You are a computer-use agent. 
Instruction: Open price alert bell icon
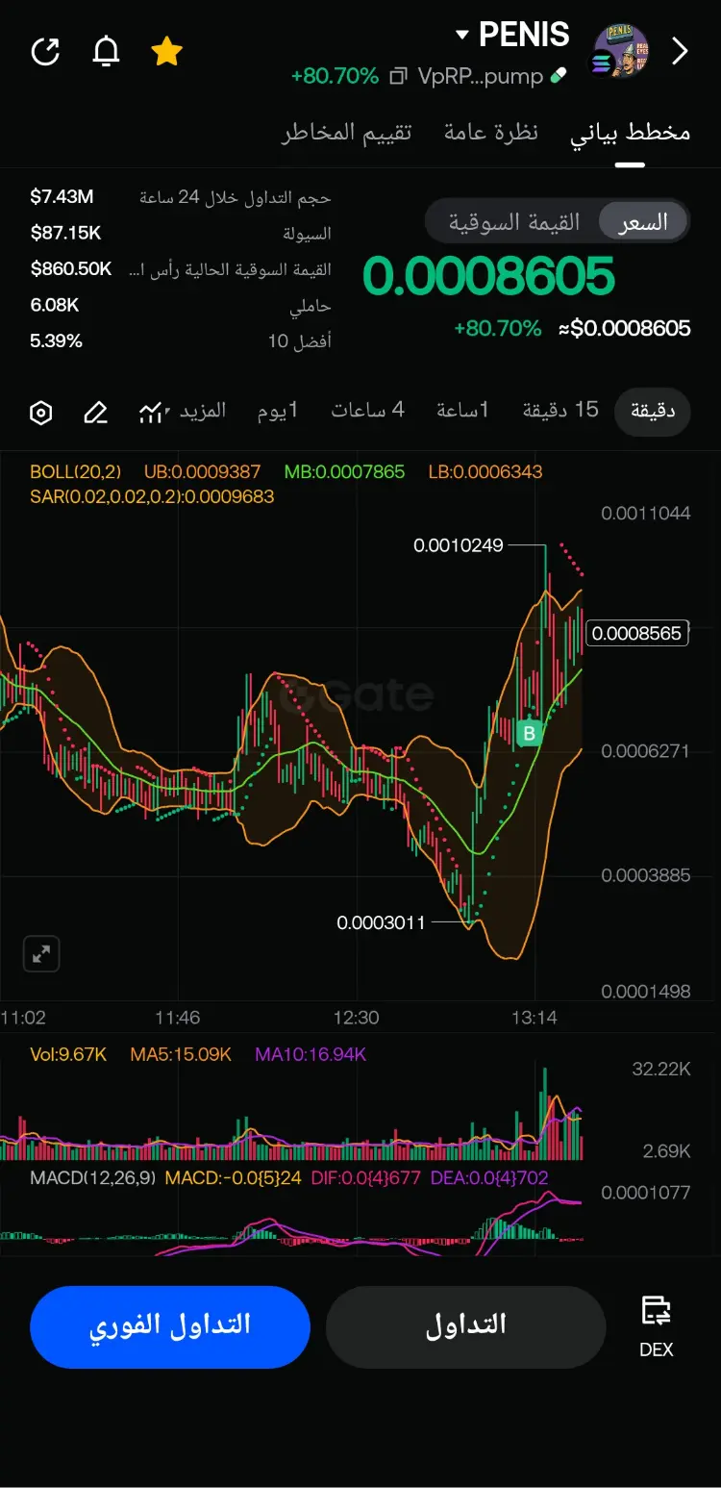point(106,52)
